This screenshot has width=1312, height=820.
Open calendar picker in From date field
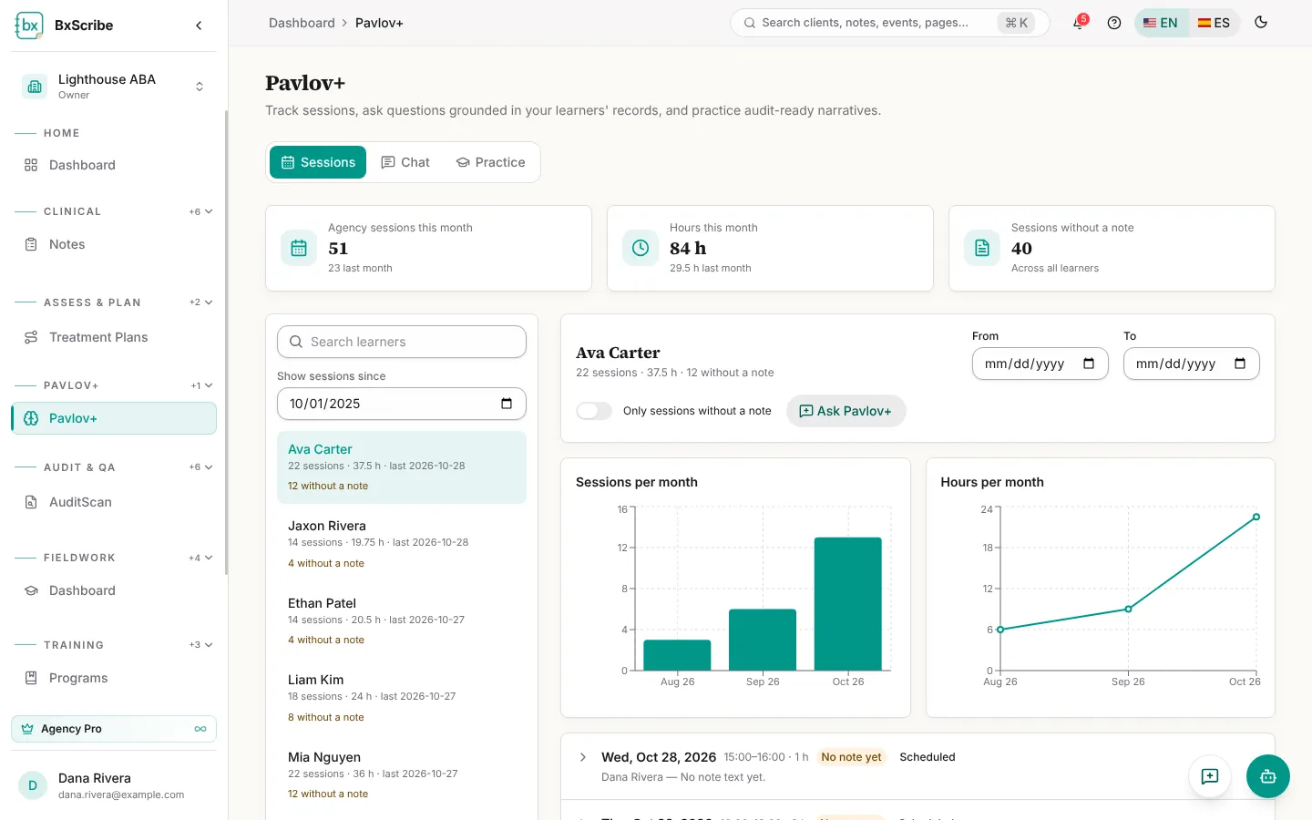(1089, 364)
